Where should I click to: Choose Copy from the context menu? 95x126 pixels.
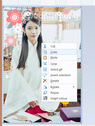coord(59,52)
